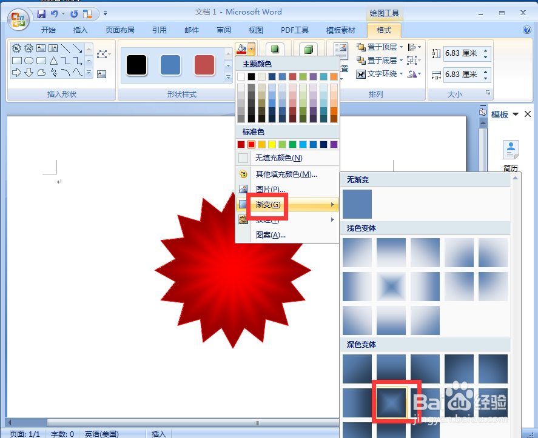Click 英语(美国) language in status bar
538x438 pixels.
[x=101, y=434]
